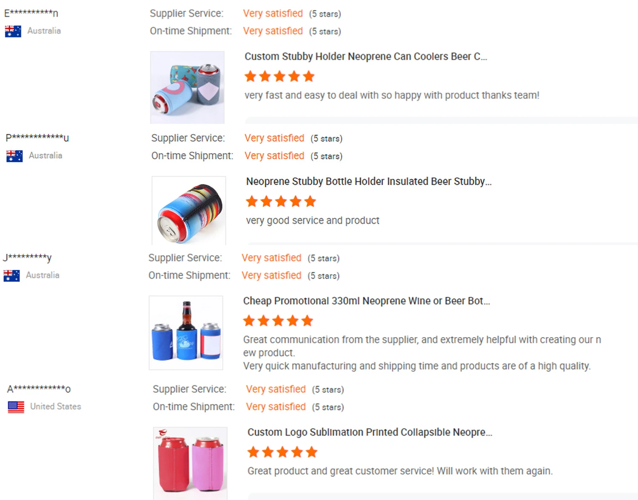Click reviewer name J***y
Viewport: 638px width, 500px height.
(27, 257)
